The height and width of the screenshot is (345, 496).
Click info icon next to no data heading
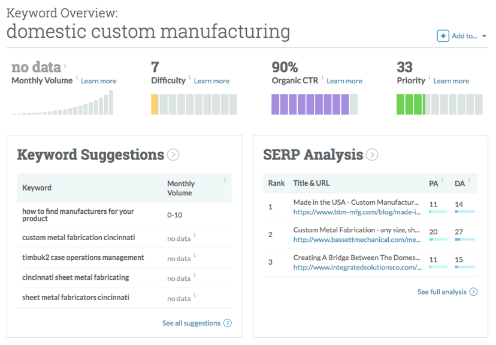click(65, 66)
